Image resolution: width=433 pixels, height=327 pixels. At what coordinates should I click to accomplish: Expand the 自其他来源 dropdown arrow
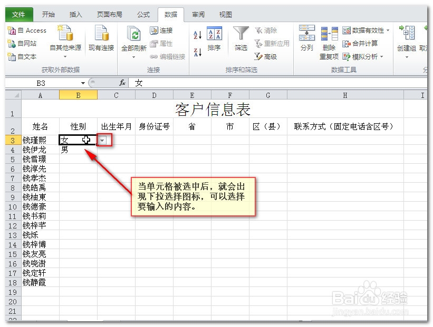coord(65,56)
